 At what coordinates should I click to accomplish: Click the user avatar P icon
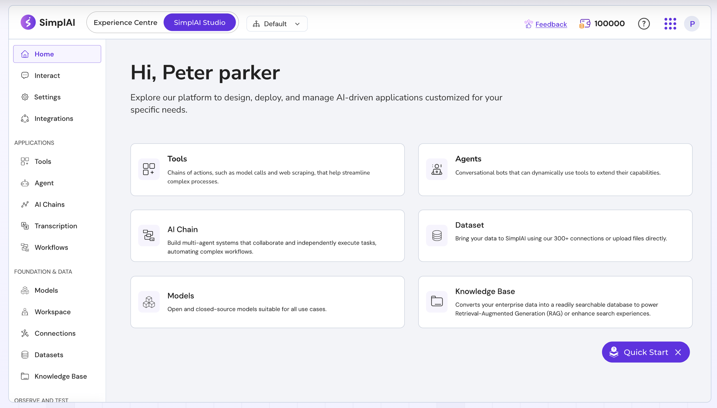(x=692, y=24)
